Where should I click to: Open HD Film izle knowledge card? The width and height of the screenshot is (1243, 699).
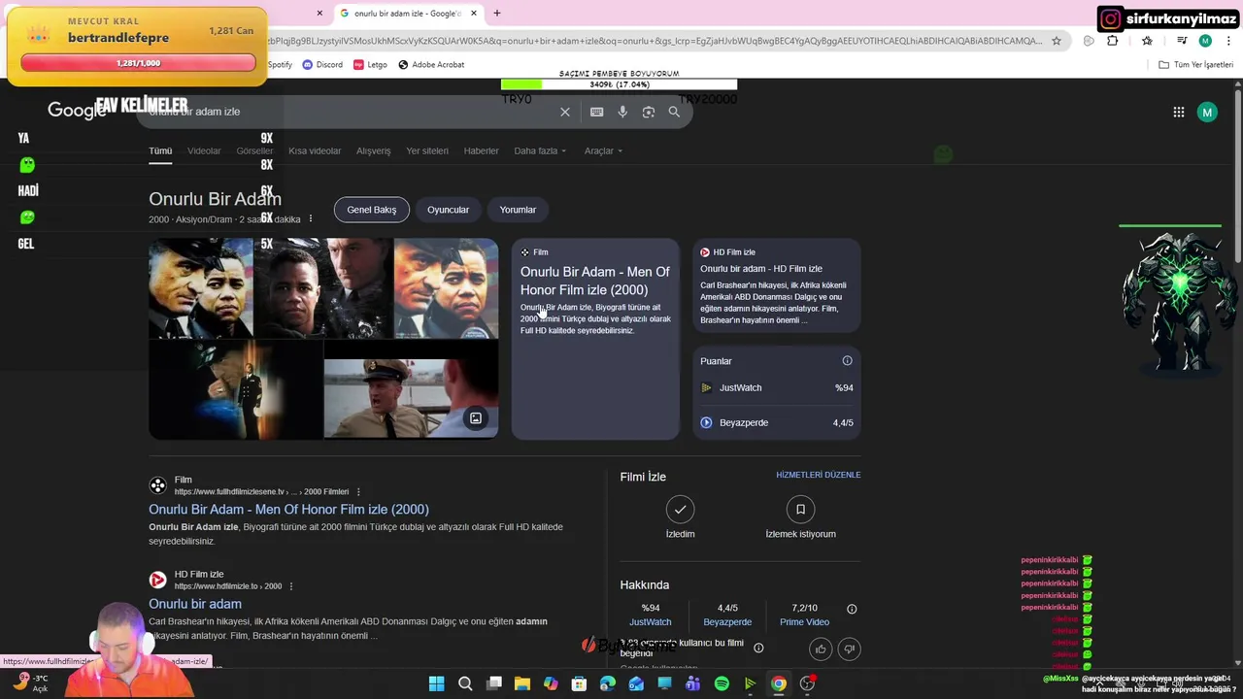point(777,286)
